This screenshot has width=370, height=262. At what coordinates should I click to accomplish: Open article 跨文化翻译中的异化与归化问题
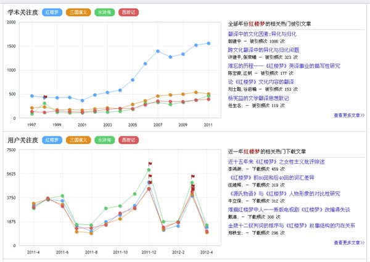click(263, 50)
